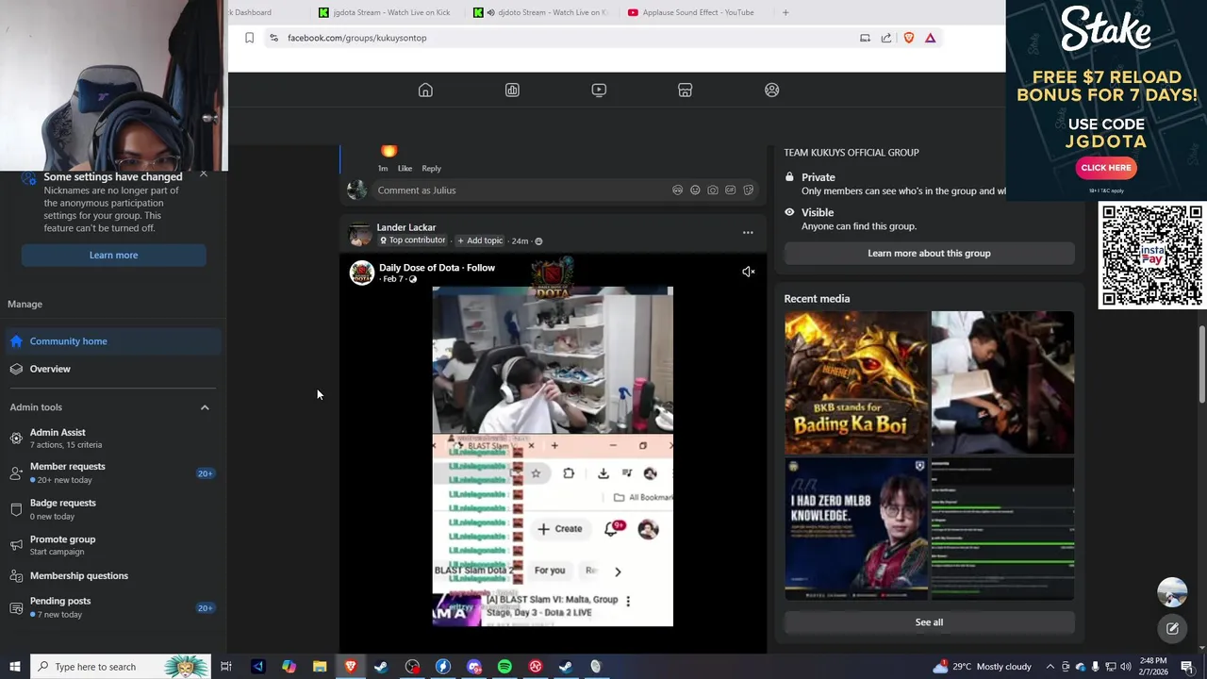
Task: Open the new message compose floating button
Action: click(1172, 628)
